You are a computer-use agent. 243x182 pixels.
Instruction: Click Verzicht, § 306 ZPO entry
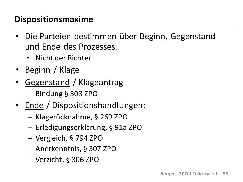point(67,160)
